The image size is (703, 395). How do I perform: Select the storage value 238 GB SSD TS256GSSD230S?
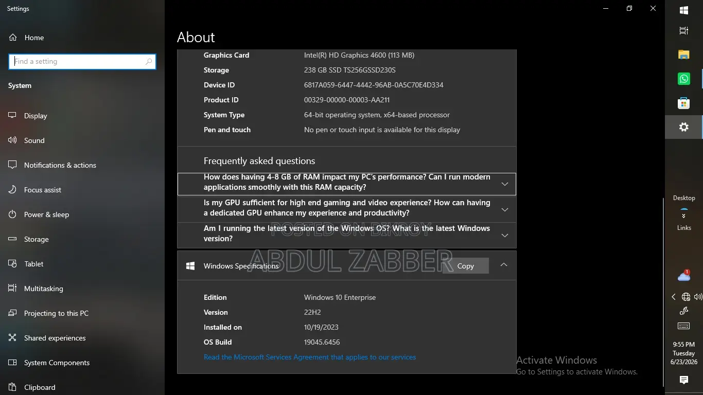(350, 70)
